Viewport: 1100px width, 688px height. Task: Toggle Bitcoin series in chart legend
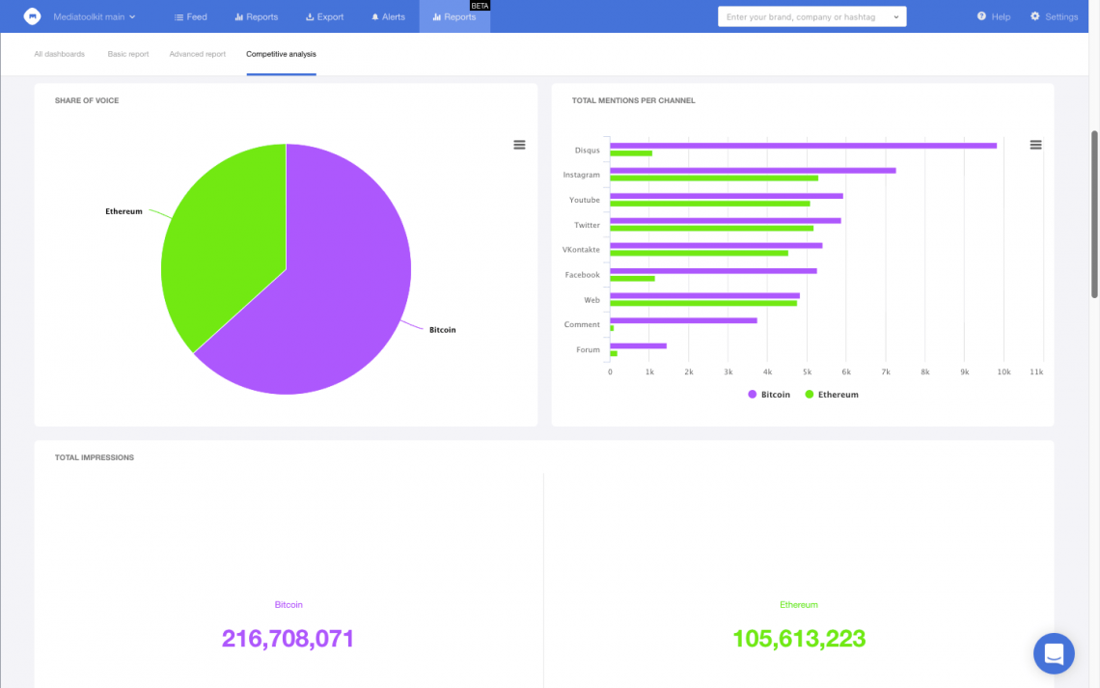coord(769,395)
